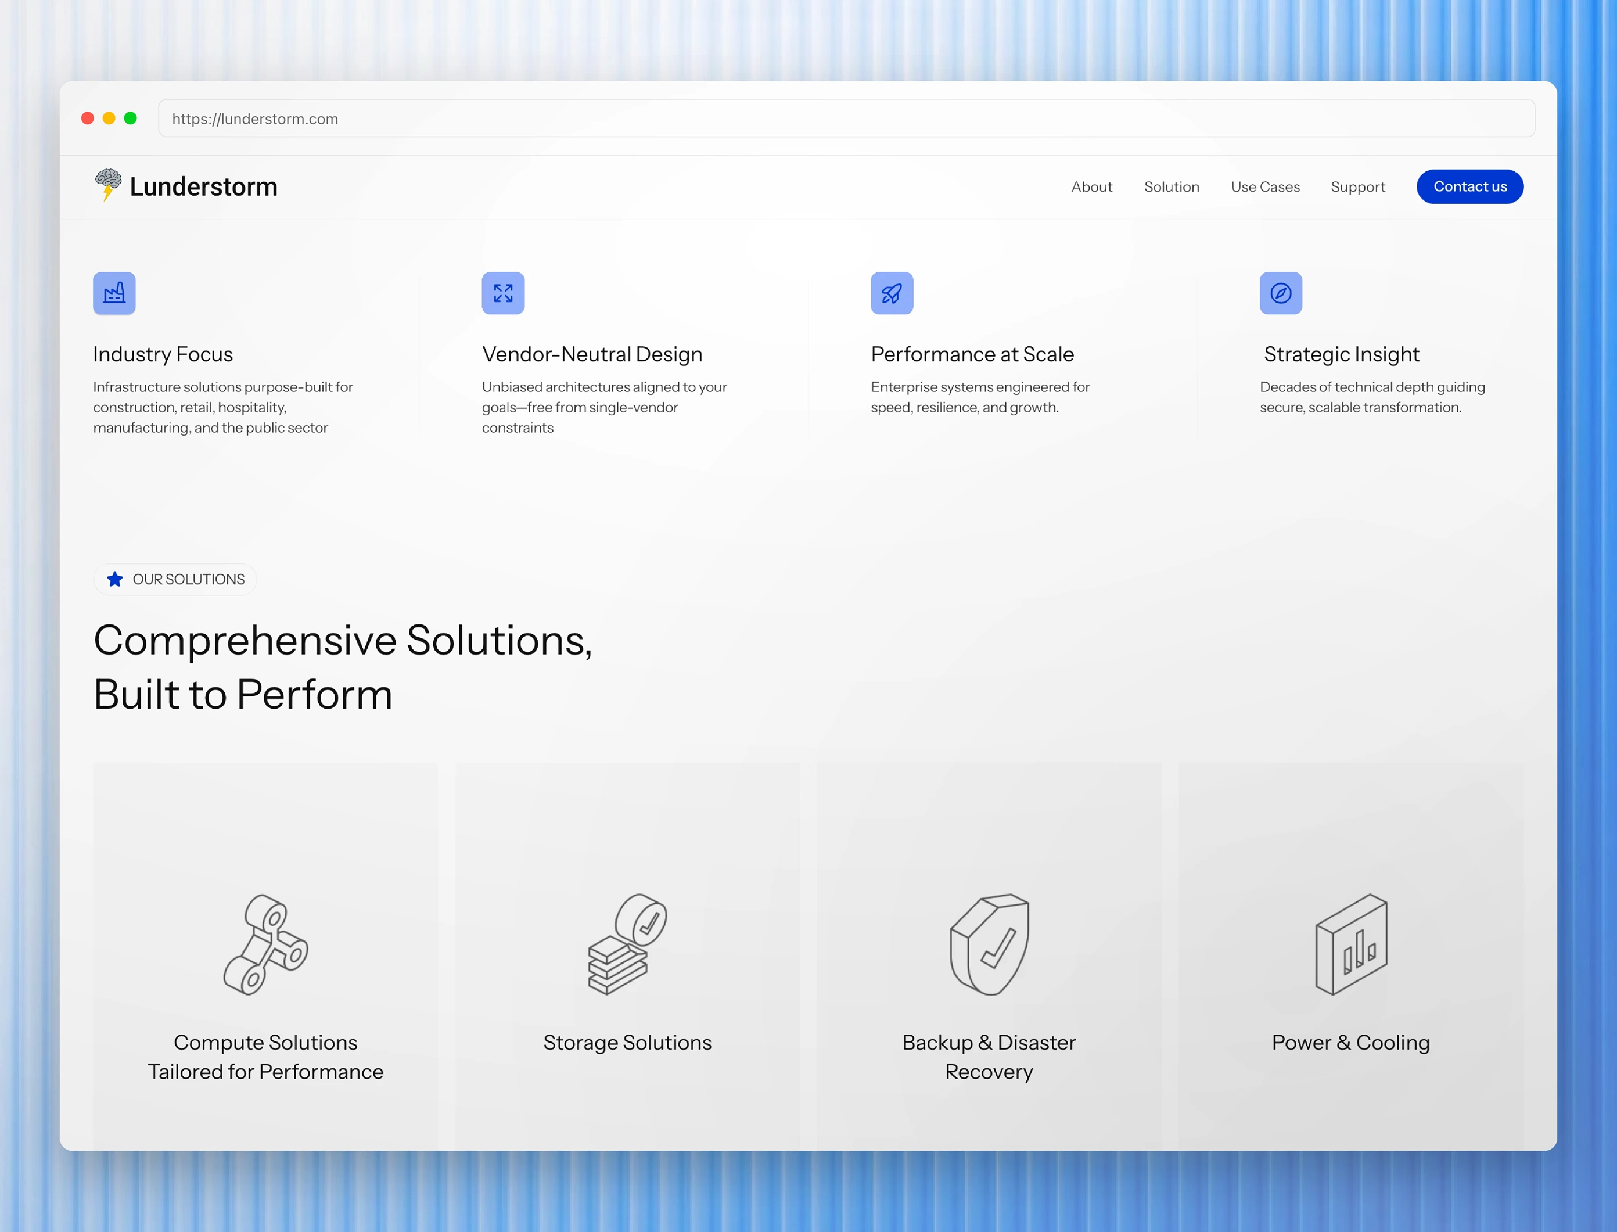This screenshot has width=1617, height=1232.
Task: Click the green maximize window dot
Action: pyautogui.click(x=131, y=118)
